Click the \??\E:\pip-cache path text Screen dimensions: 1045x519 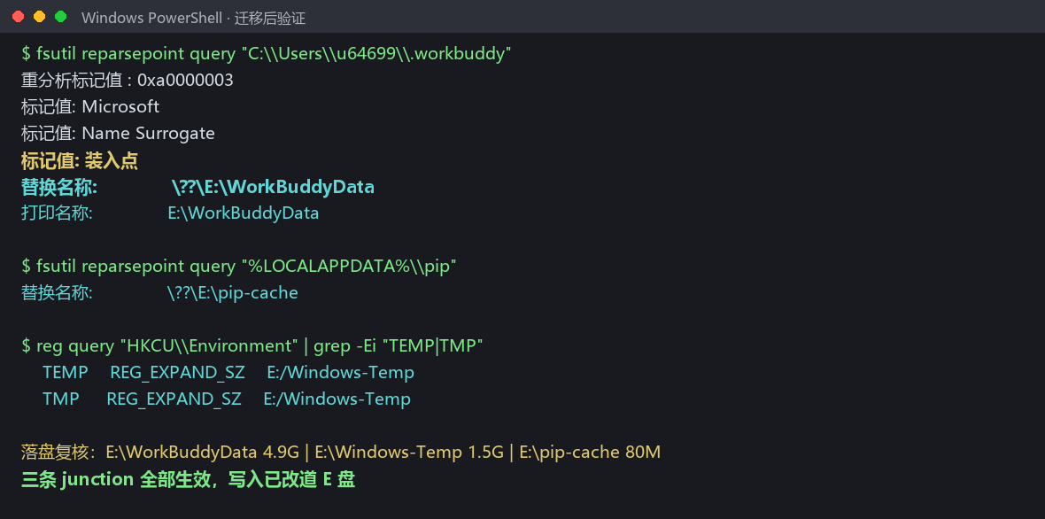tap(233, 293)
